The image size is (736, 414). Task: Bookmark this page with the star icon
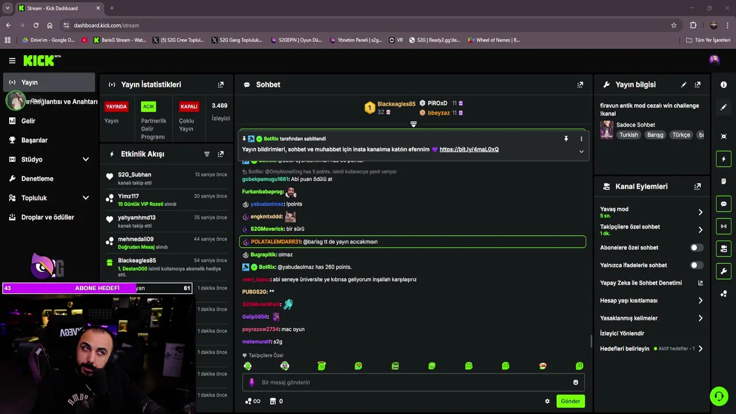click(674, 25)
